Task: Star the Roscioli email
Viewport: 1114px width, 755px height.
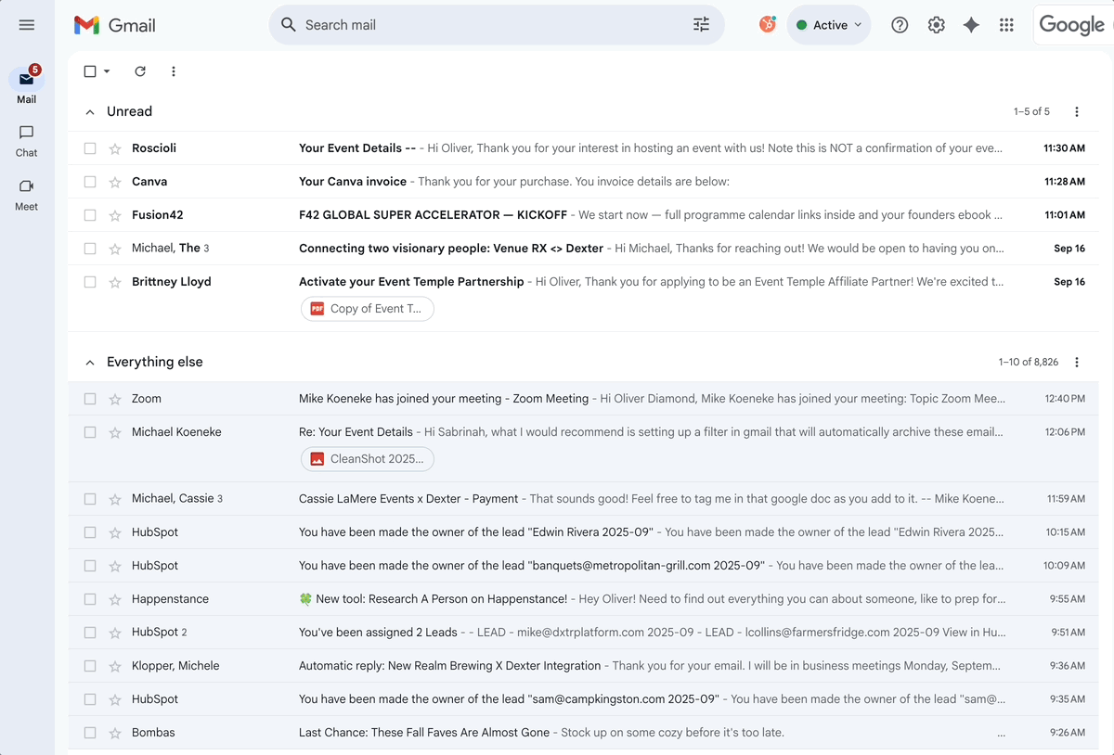Action: coord(115,148)
